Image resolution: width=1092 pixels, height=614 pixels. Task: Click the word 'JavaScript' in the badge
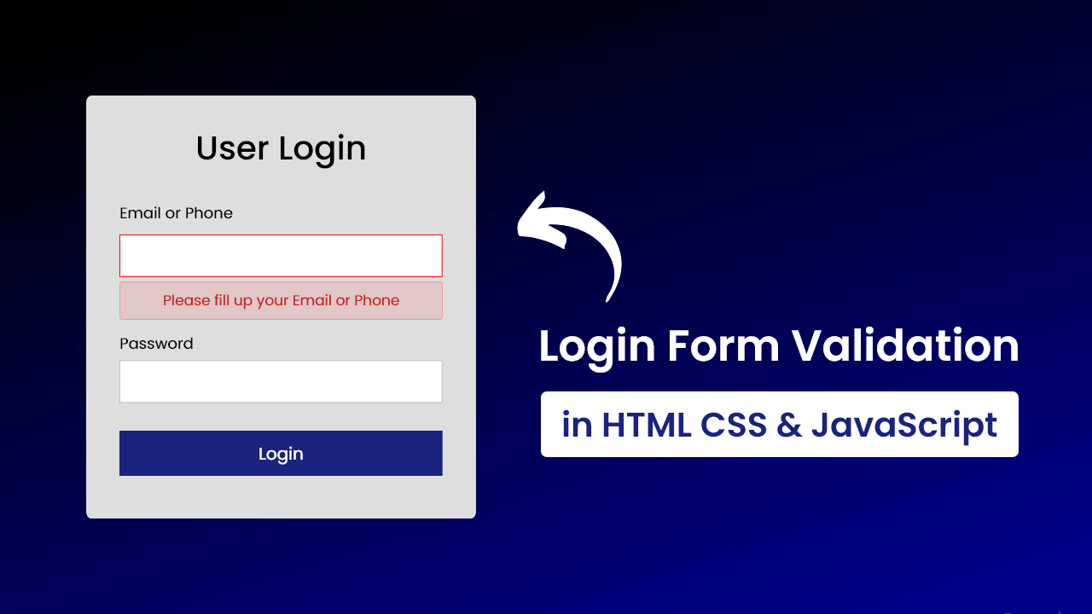click(x=904, y=425)
